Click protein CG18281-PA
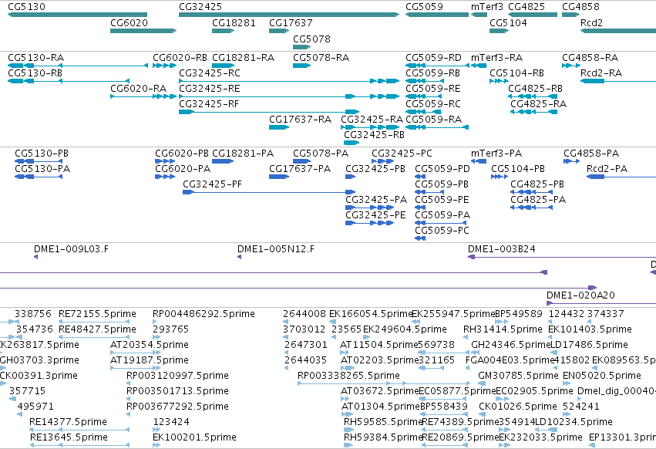 tap(223, 161)
